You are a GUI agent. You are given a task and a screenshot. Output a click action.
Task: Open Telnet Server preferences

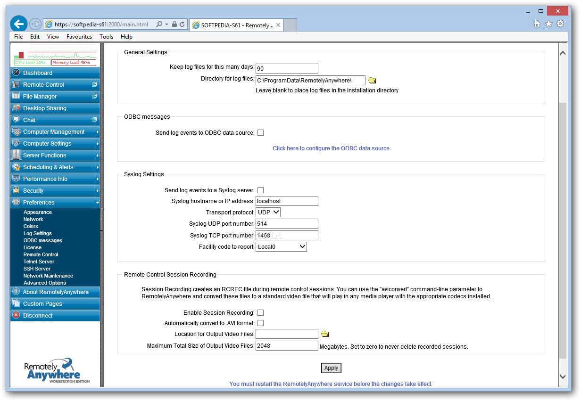coord(39,262)
